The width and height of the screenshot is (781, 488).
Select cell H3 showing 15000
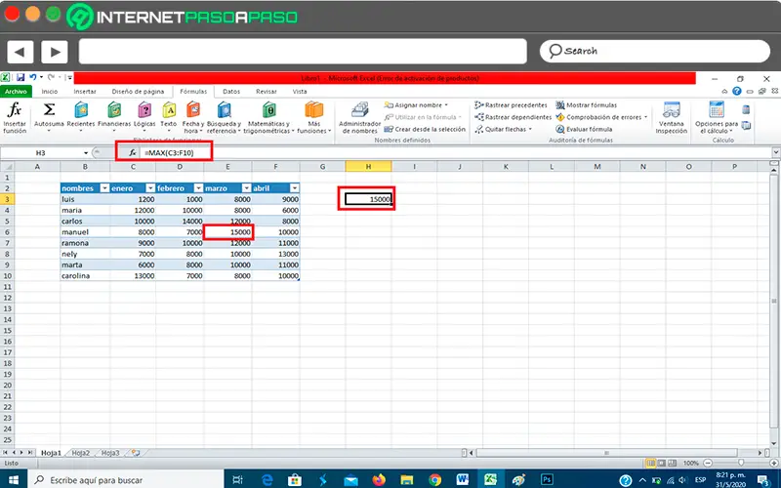368,199
